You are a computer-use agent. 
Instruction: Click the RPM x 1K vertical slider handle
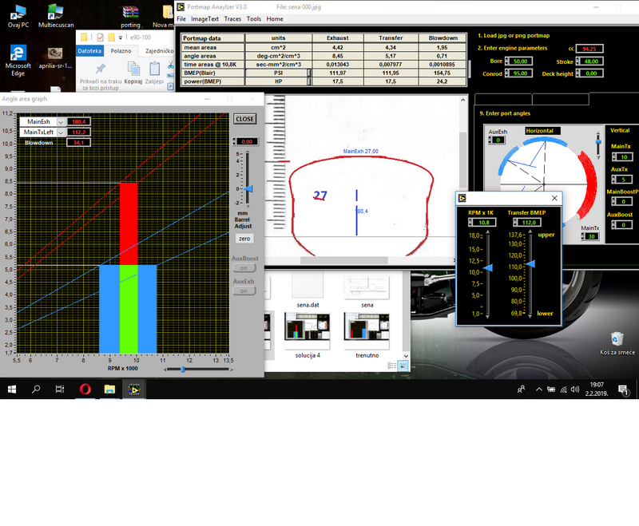click(488, 267)
